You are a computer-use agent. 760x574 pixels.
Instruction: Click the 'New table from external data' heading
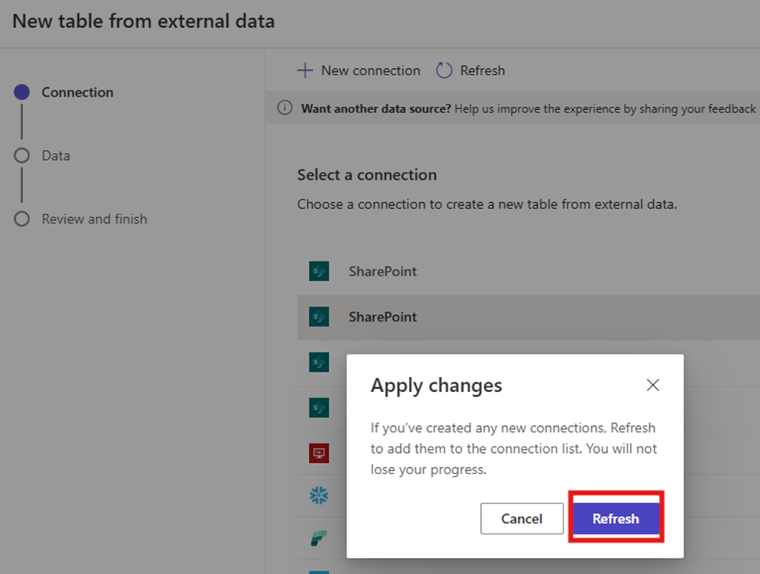point(143,21)
